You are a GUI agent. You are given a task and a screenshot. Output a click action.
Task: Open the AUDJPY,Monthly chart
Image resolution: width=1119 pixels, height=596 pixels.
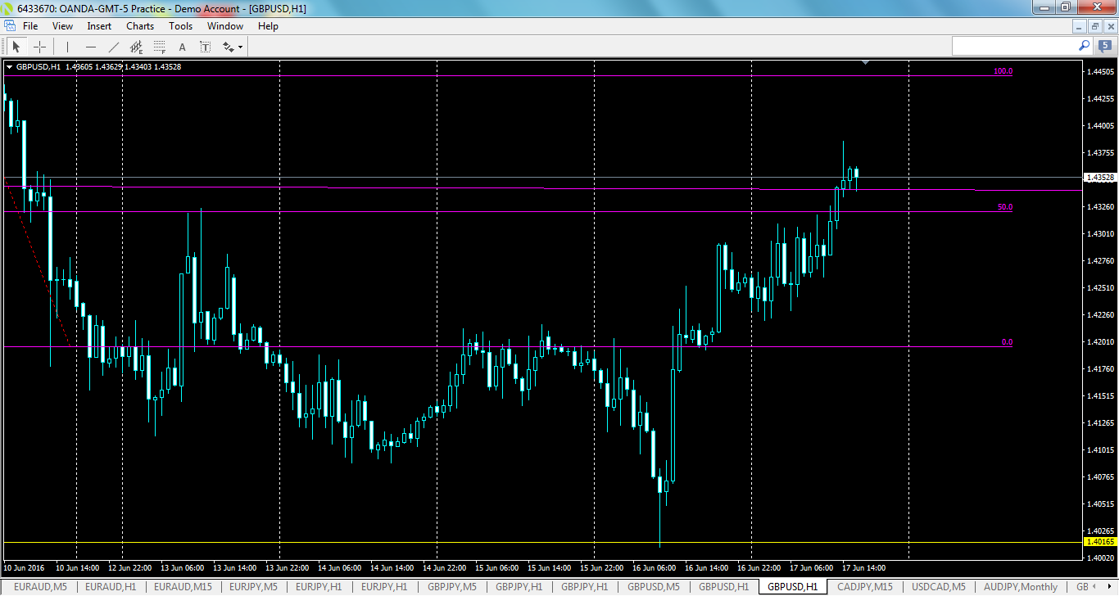[1020, 587]
